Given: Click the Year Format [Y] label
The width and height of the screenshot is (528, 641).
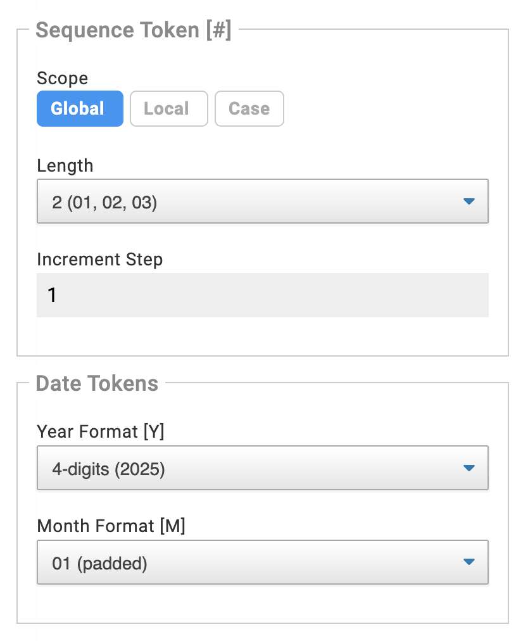Looking at the screenshot, I should point(101,432).
